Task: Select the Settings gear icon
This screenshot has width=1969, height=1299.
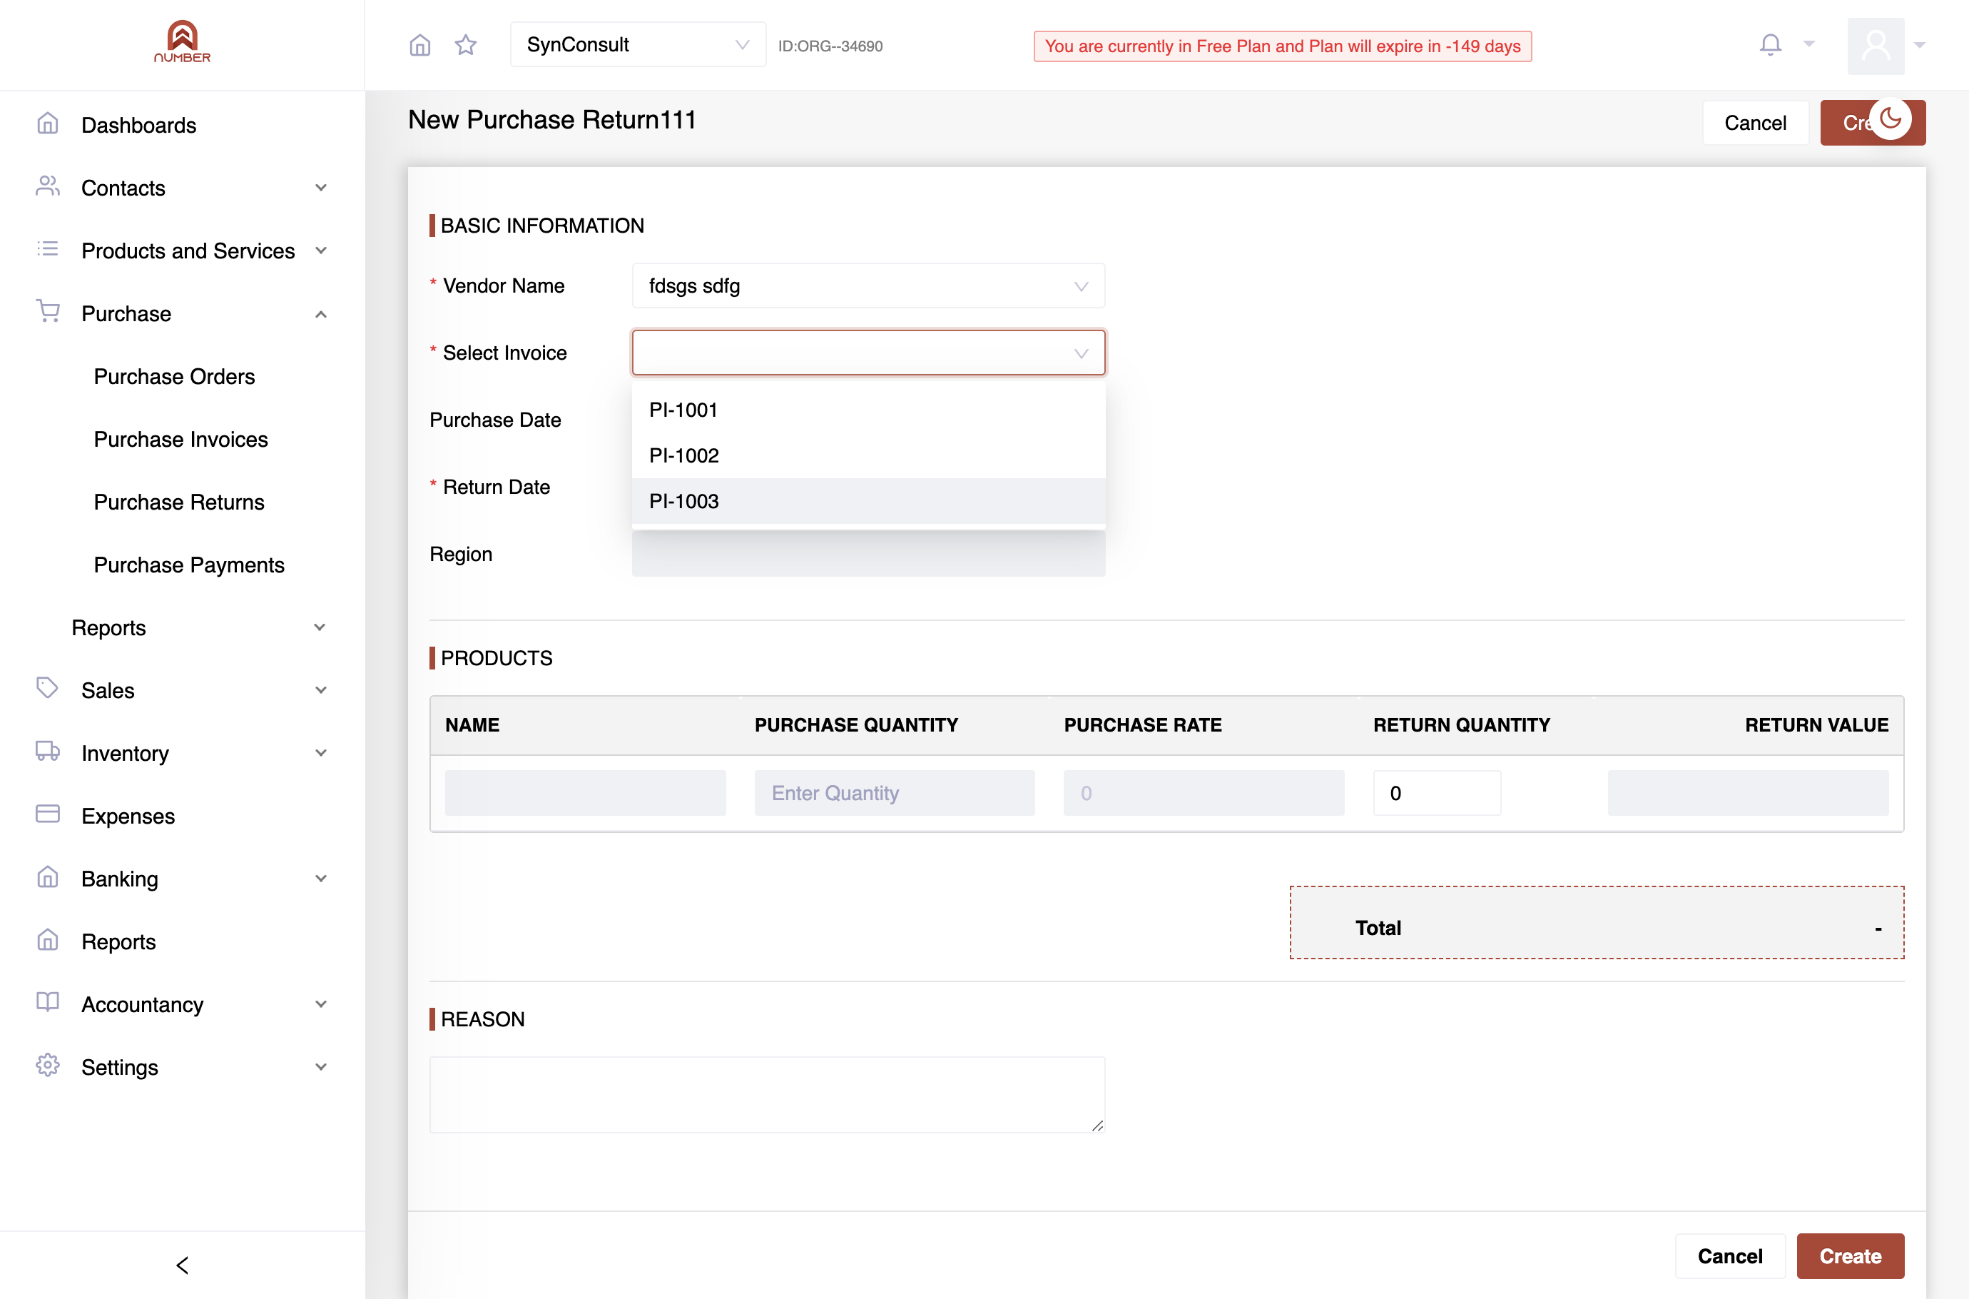Action: pyautogui.click(x=48, y=1066)
